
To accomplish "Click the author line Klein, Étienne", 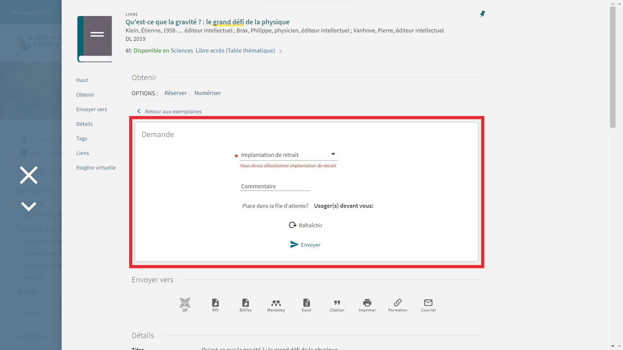I will tap(285, 30).
